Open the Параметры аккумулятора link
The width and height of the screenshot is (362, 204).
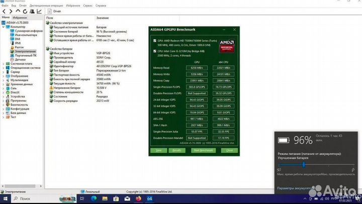point(295,188)
